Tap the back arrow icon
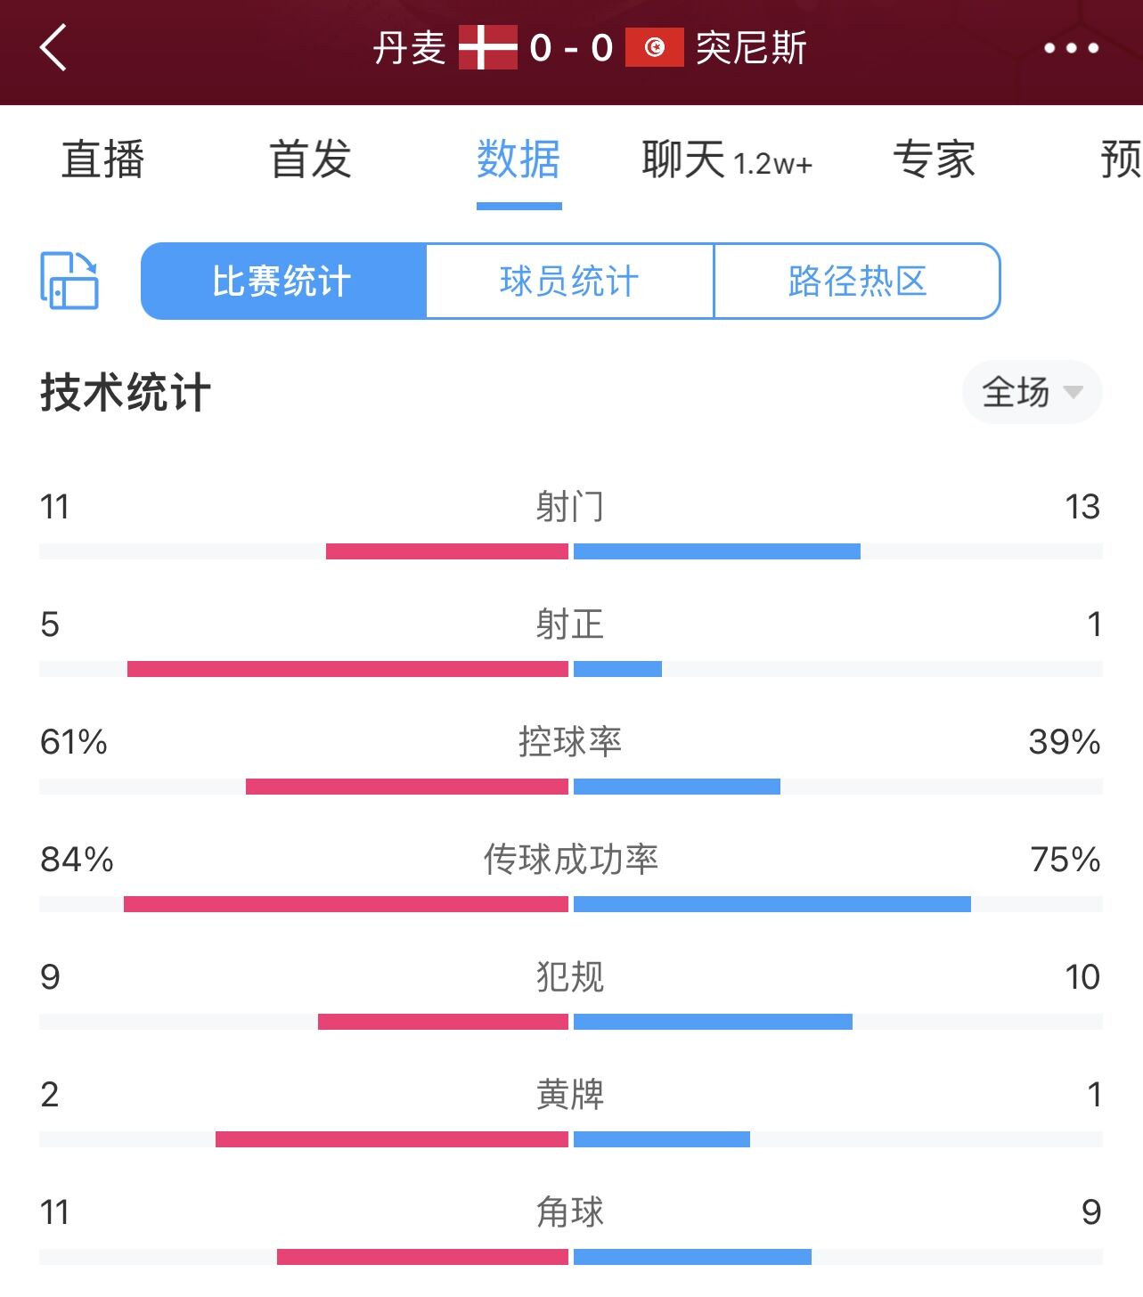1143x1297 pixels. pos(53,47)
